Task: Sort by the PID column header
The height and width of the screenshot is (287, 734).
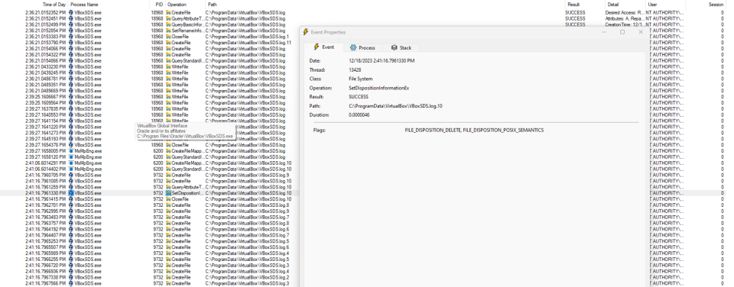Action: (159, 5)
